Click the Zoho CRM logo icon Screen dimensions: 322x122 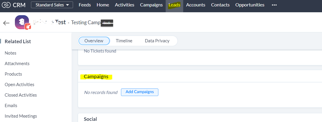point(6,5)
